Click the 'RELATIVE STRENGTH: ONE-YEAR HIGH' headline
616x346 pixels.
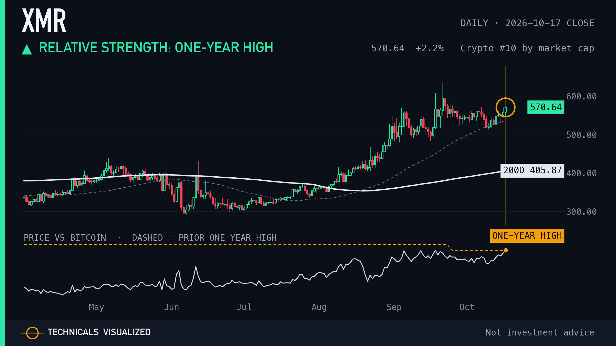coord(156,48)
